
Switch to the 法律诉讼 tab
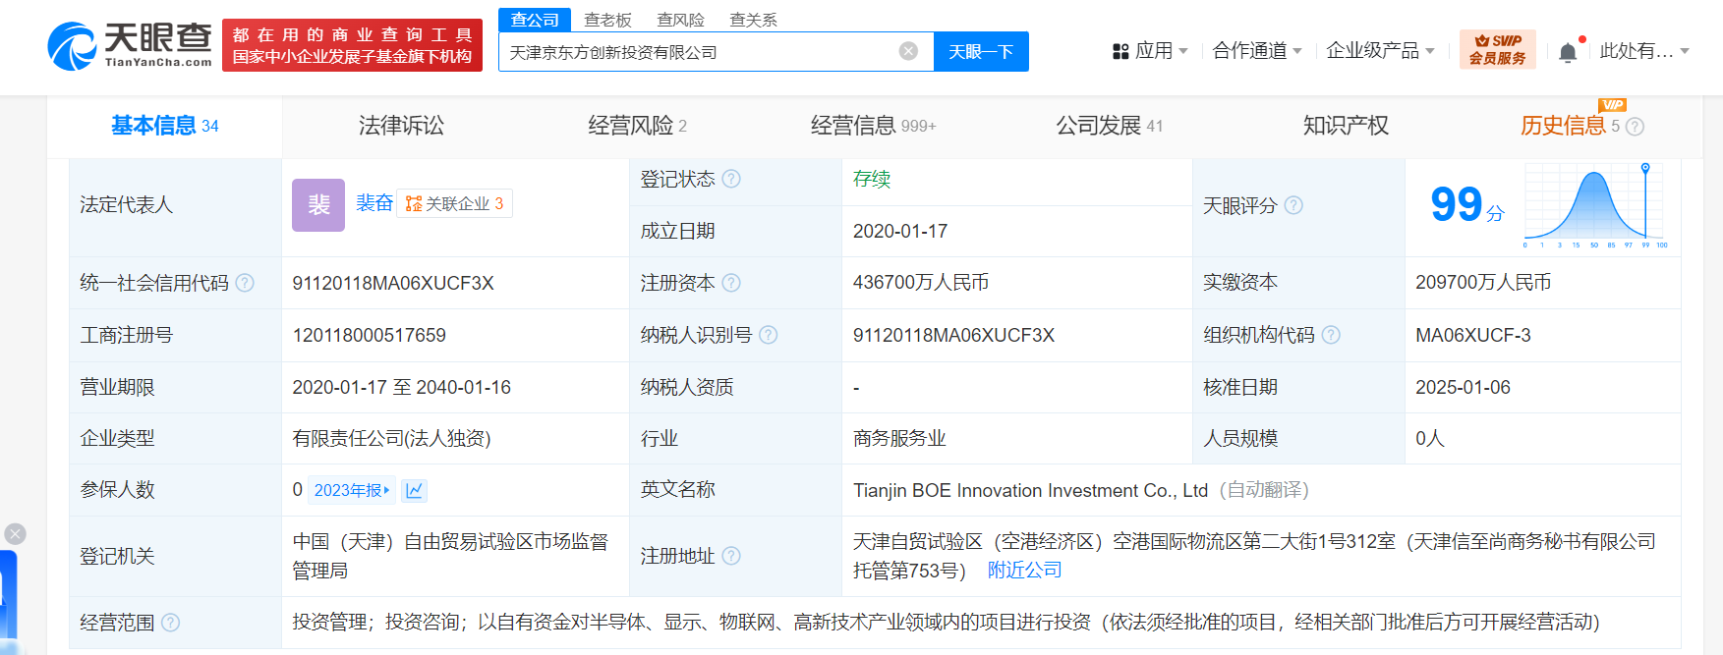coord(401,126)
